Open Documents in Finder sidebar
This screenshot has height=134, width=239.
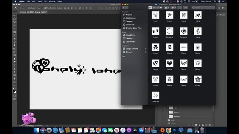click(x=129, y=42)
